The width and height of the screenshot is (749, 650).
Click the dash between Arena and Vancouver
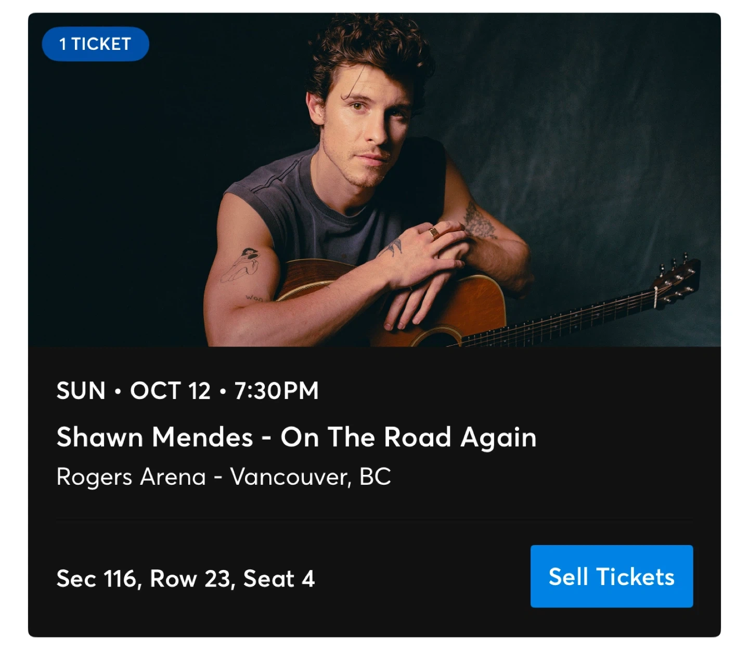click(x=218, y=477)
